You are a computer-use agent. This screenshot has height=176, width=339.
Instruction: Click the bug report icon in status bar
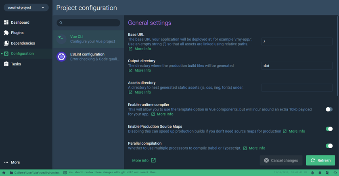320,172
